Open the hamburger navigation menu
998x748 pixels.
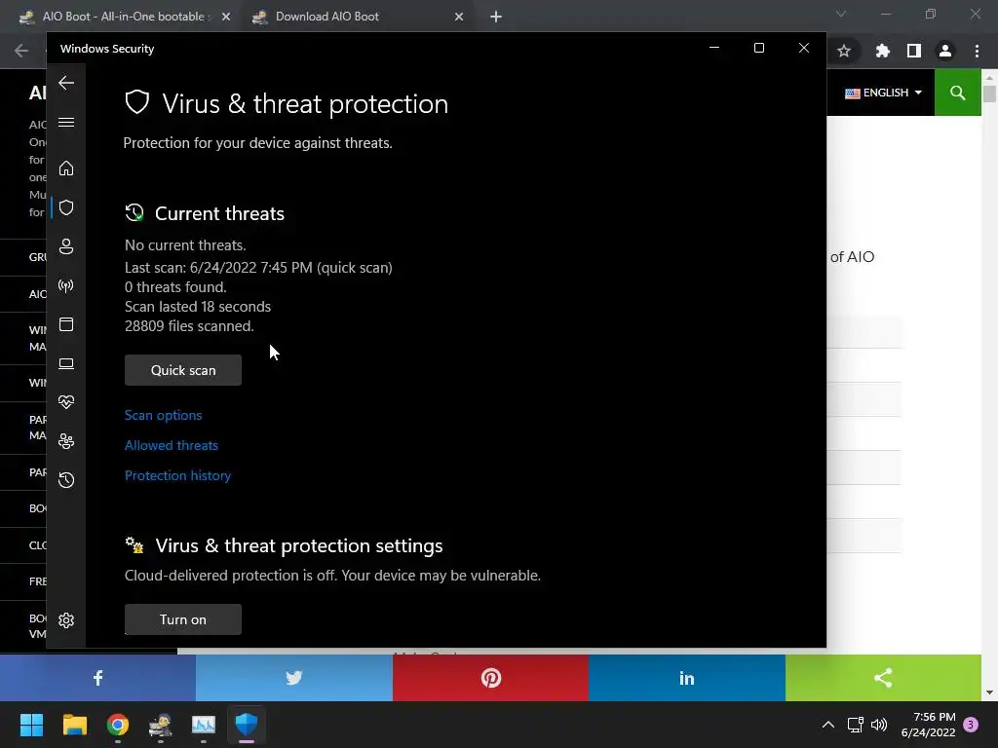(66, 122)
